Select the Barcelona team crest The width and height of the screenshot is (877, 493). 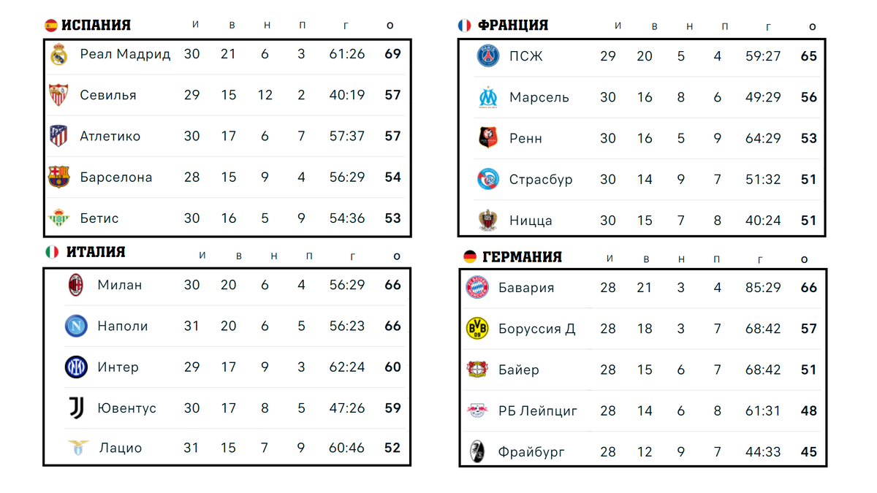(x=58, y=177)
